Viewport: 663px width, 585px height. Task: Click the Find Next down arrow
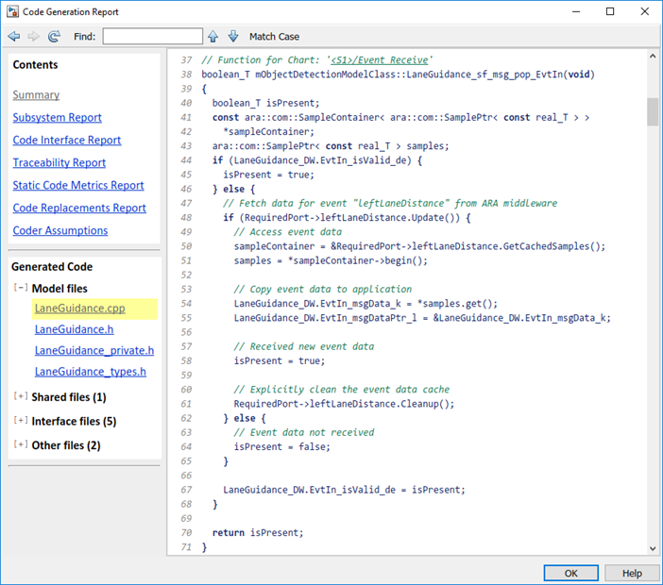[x=233, y=36]
